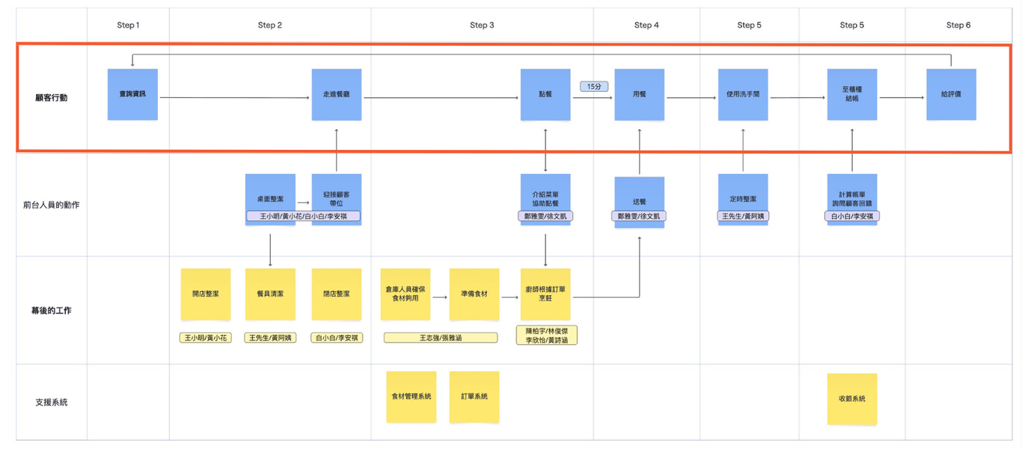Click the 王先生/黃阿姨 tag below 餐具清潔
Viewport: 1022px width, 451px height.
pyautogui.click(x=270, y=338)
